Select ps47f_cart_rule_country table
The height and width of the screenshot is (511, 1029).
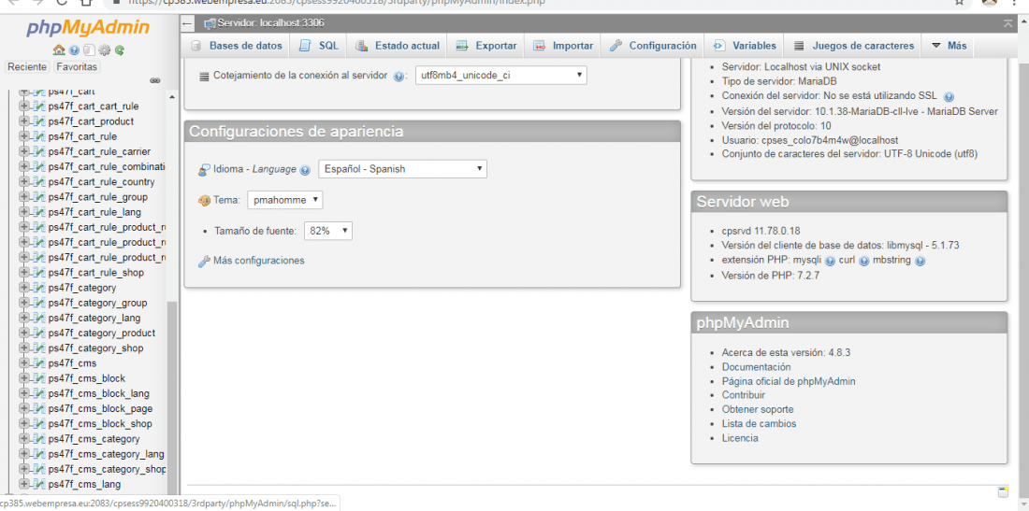pos(102,181)
